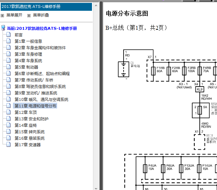Screen dimensions: 217x190
Task: Open 第12章 车顶 chapter
Action: pos(26,112)
